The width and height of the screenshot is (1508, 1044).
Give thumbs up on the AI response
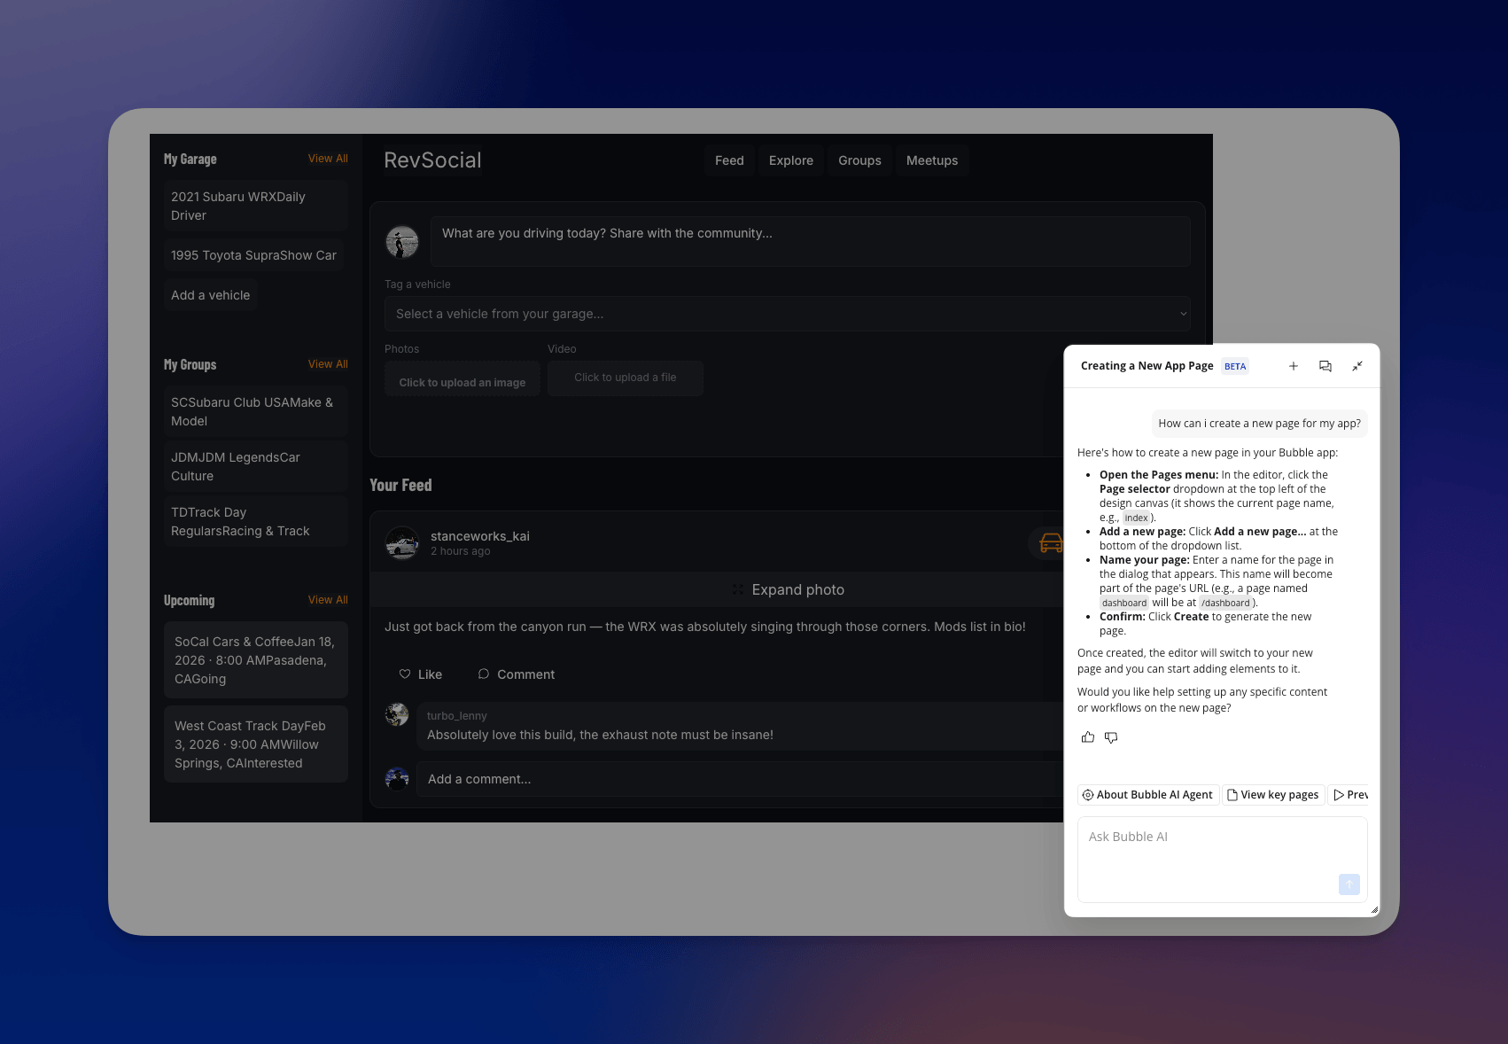[x=1088, y=736]
